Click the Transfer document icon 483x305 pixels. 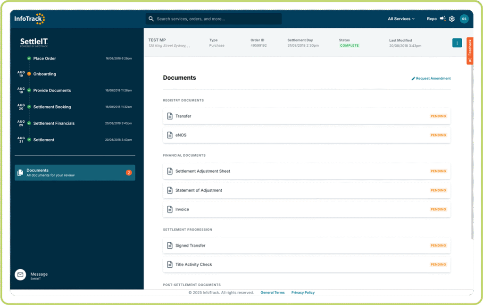coord(170,116)
